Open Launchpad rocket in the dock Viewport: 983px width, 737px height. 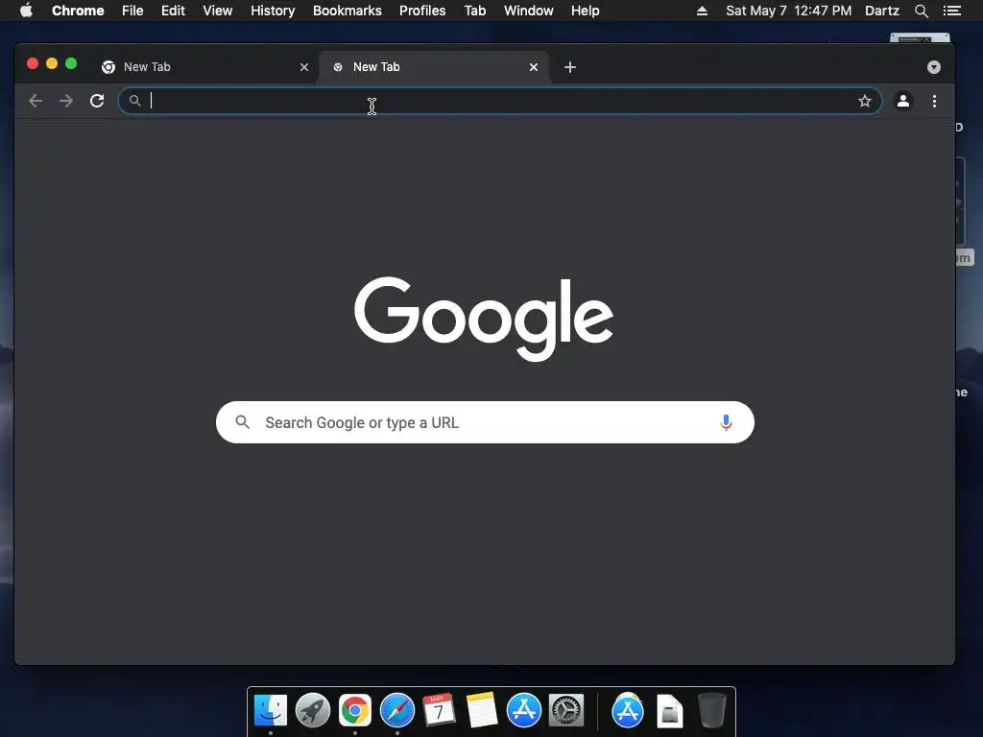(313, 710)
